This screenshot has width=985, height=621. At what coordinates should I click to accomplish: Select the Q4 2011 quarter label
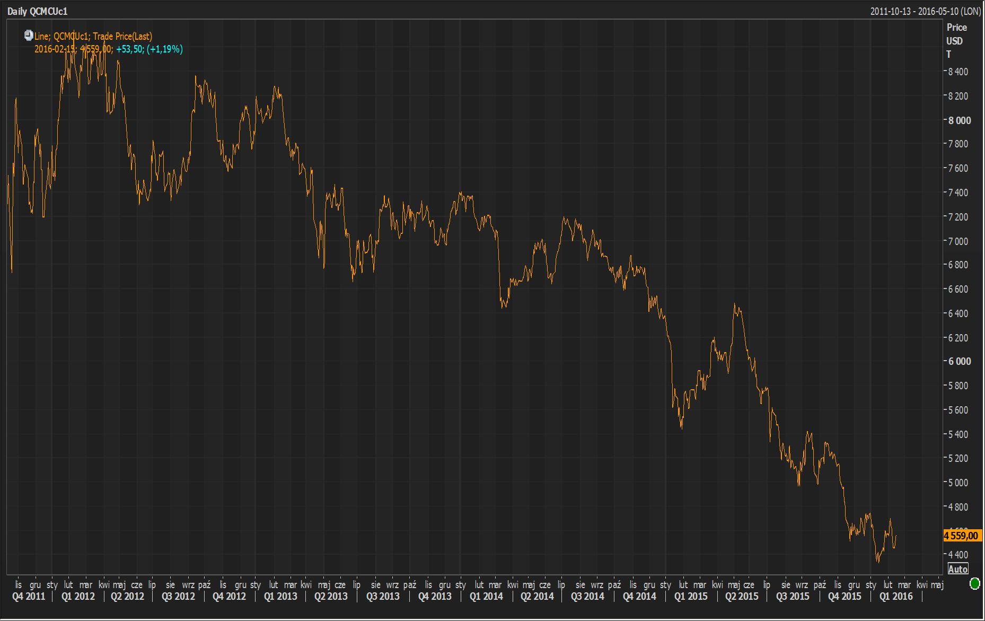tap(29, 596)
